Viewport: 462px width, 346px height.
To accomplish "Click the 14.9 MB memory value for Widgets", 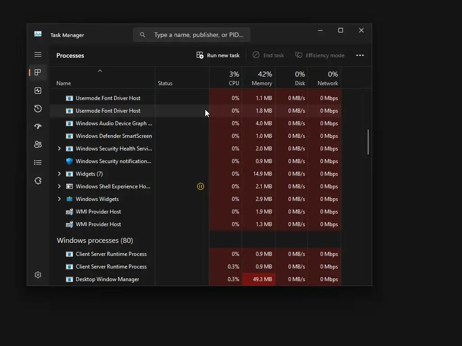I will tap(263, 174).
